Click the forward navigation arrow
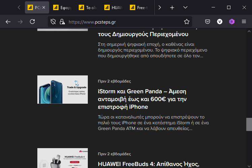Screen dimensions: 252x168 click(20, 22)
